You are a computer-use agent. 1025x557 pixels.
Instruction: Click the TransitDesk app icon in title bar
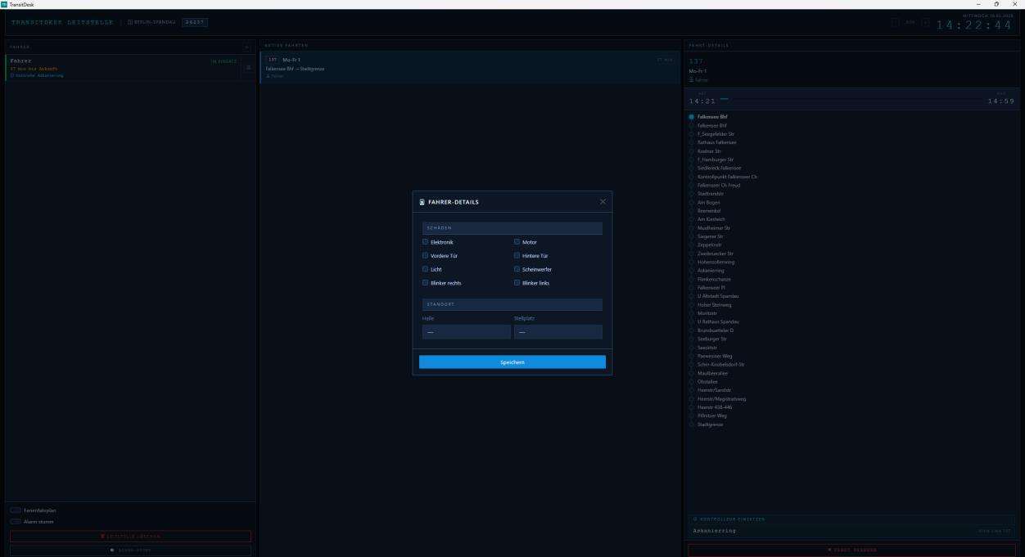pyautogui.click(x=5, y=4)
